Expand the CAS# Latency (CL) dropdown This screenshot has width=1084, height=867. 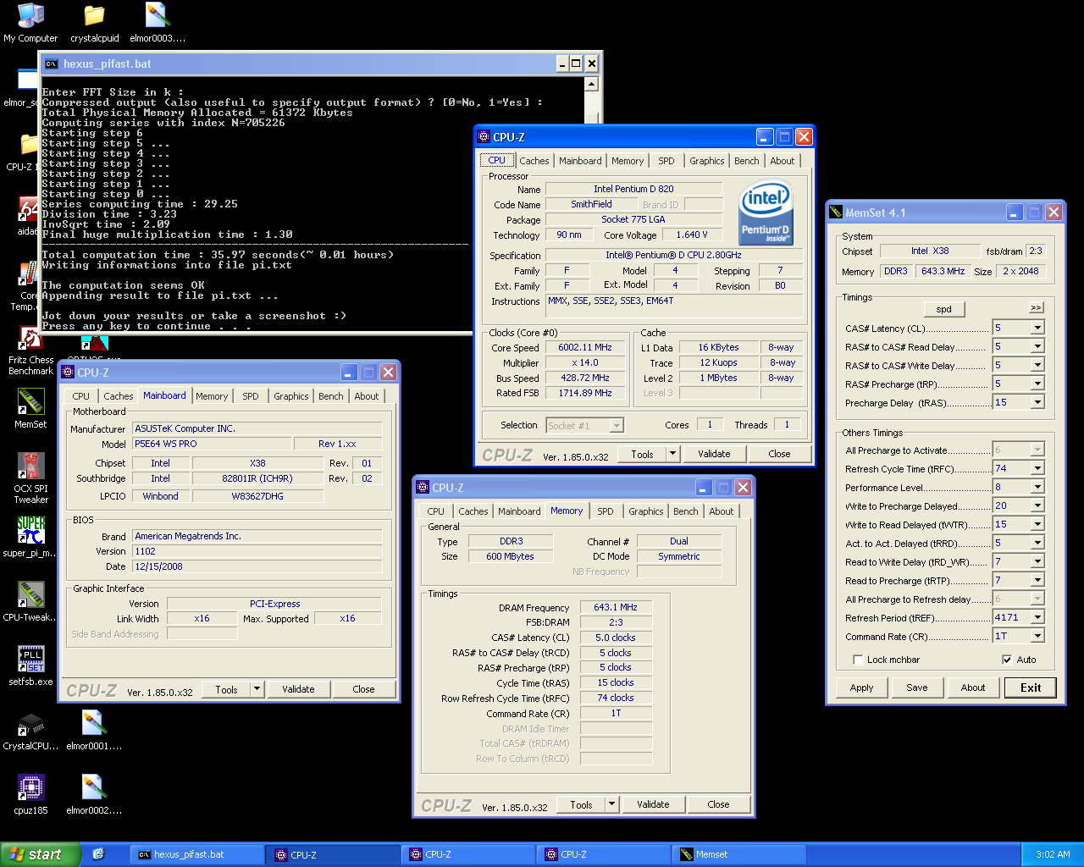(1037, 328)
